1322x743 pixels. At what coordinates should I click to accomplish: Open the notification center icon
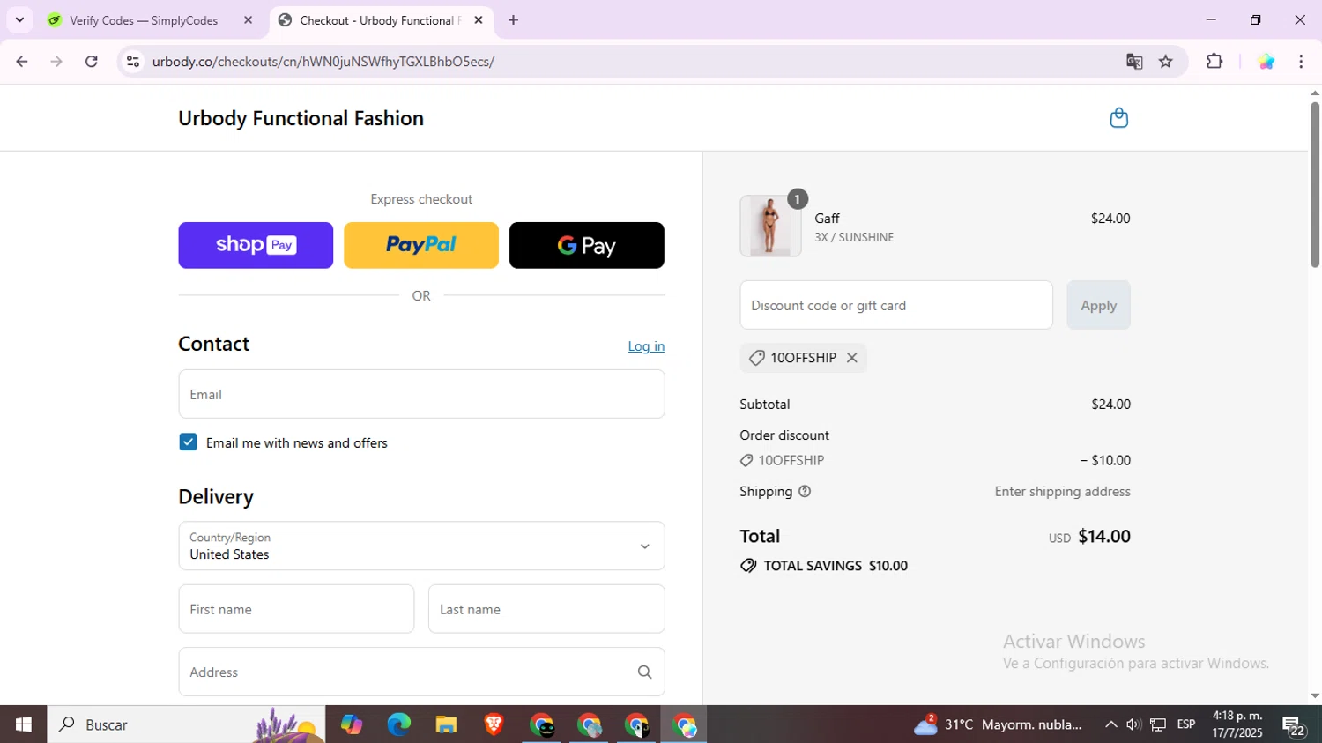point(1294,725)
